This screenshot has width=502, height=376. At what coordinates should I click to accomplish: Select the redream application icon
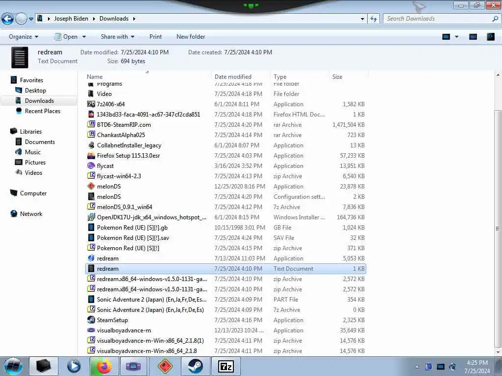point(91,258)
